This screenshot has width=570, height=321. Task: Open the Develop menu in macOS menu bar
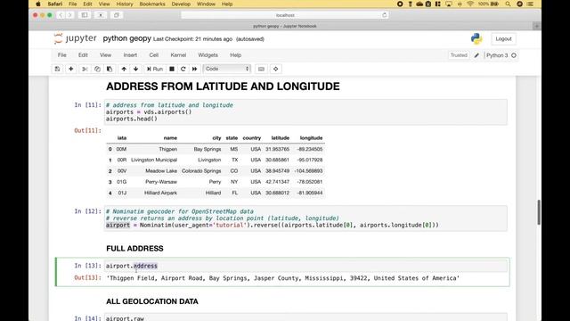181,4
